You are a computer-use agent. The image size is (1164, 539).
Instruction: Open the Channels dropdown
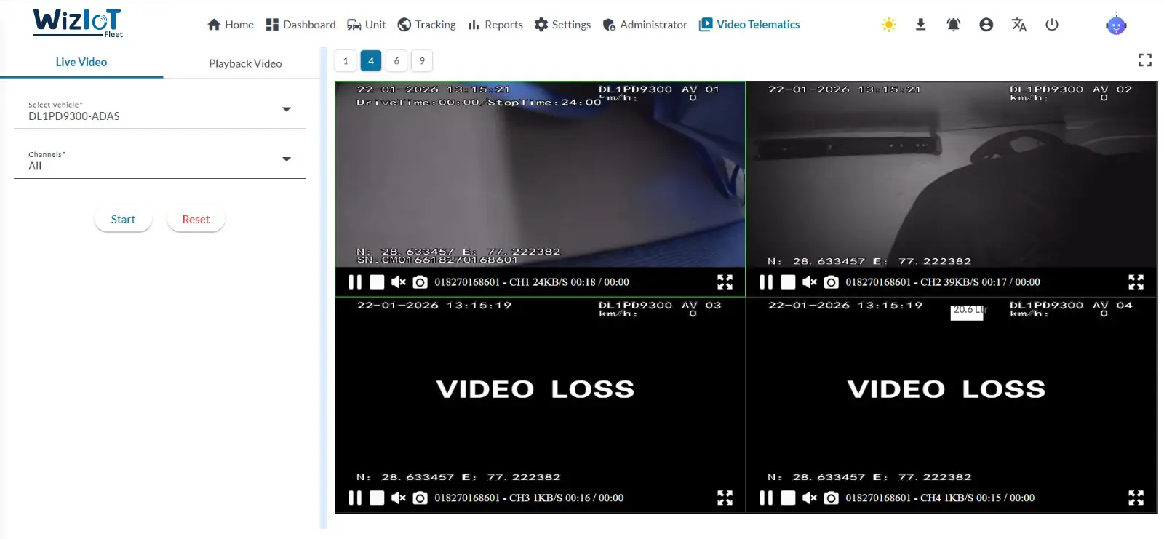(x=286, y=159)
